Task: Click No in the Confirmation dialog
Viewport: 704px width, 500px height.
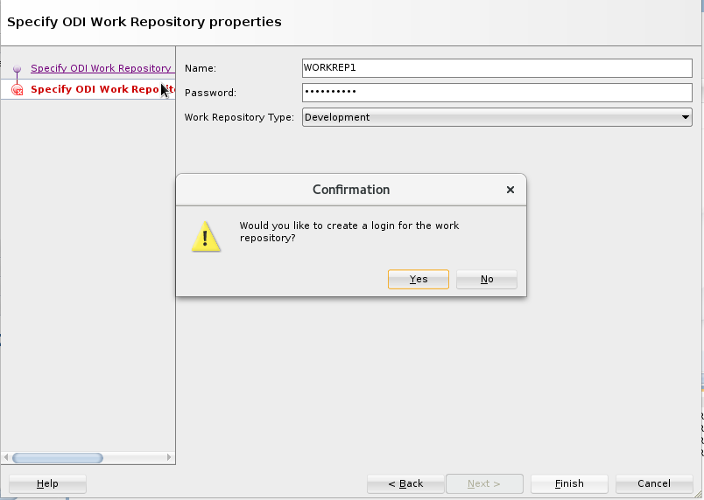Action: (487, 279)
